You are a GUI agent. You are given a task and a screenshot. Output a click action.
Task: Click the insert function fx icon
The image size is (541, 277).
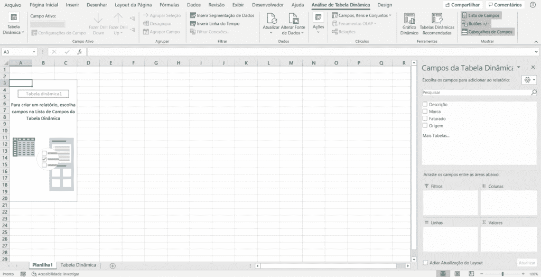pos(80,52)
